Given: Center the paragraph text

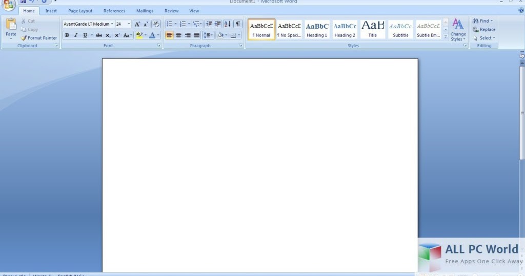Looking at the screenshot, I should [x=178, y=35].
